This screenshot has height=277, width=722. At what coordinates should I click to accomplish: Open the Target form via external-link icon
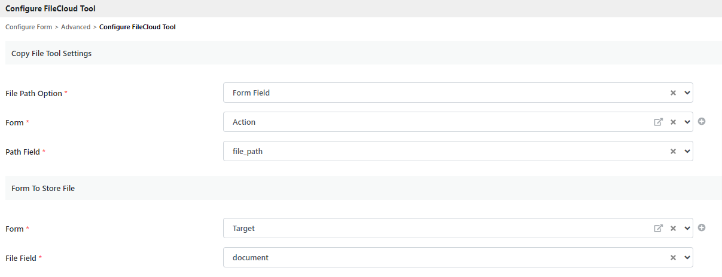tap(658, 228)
